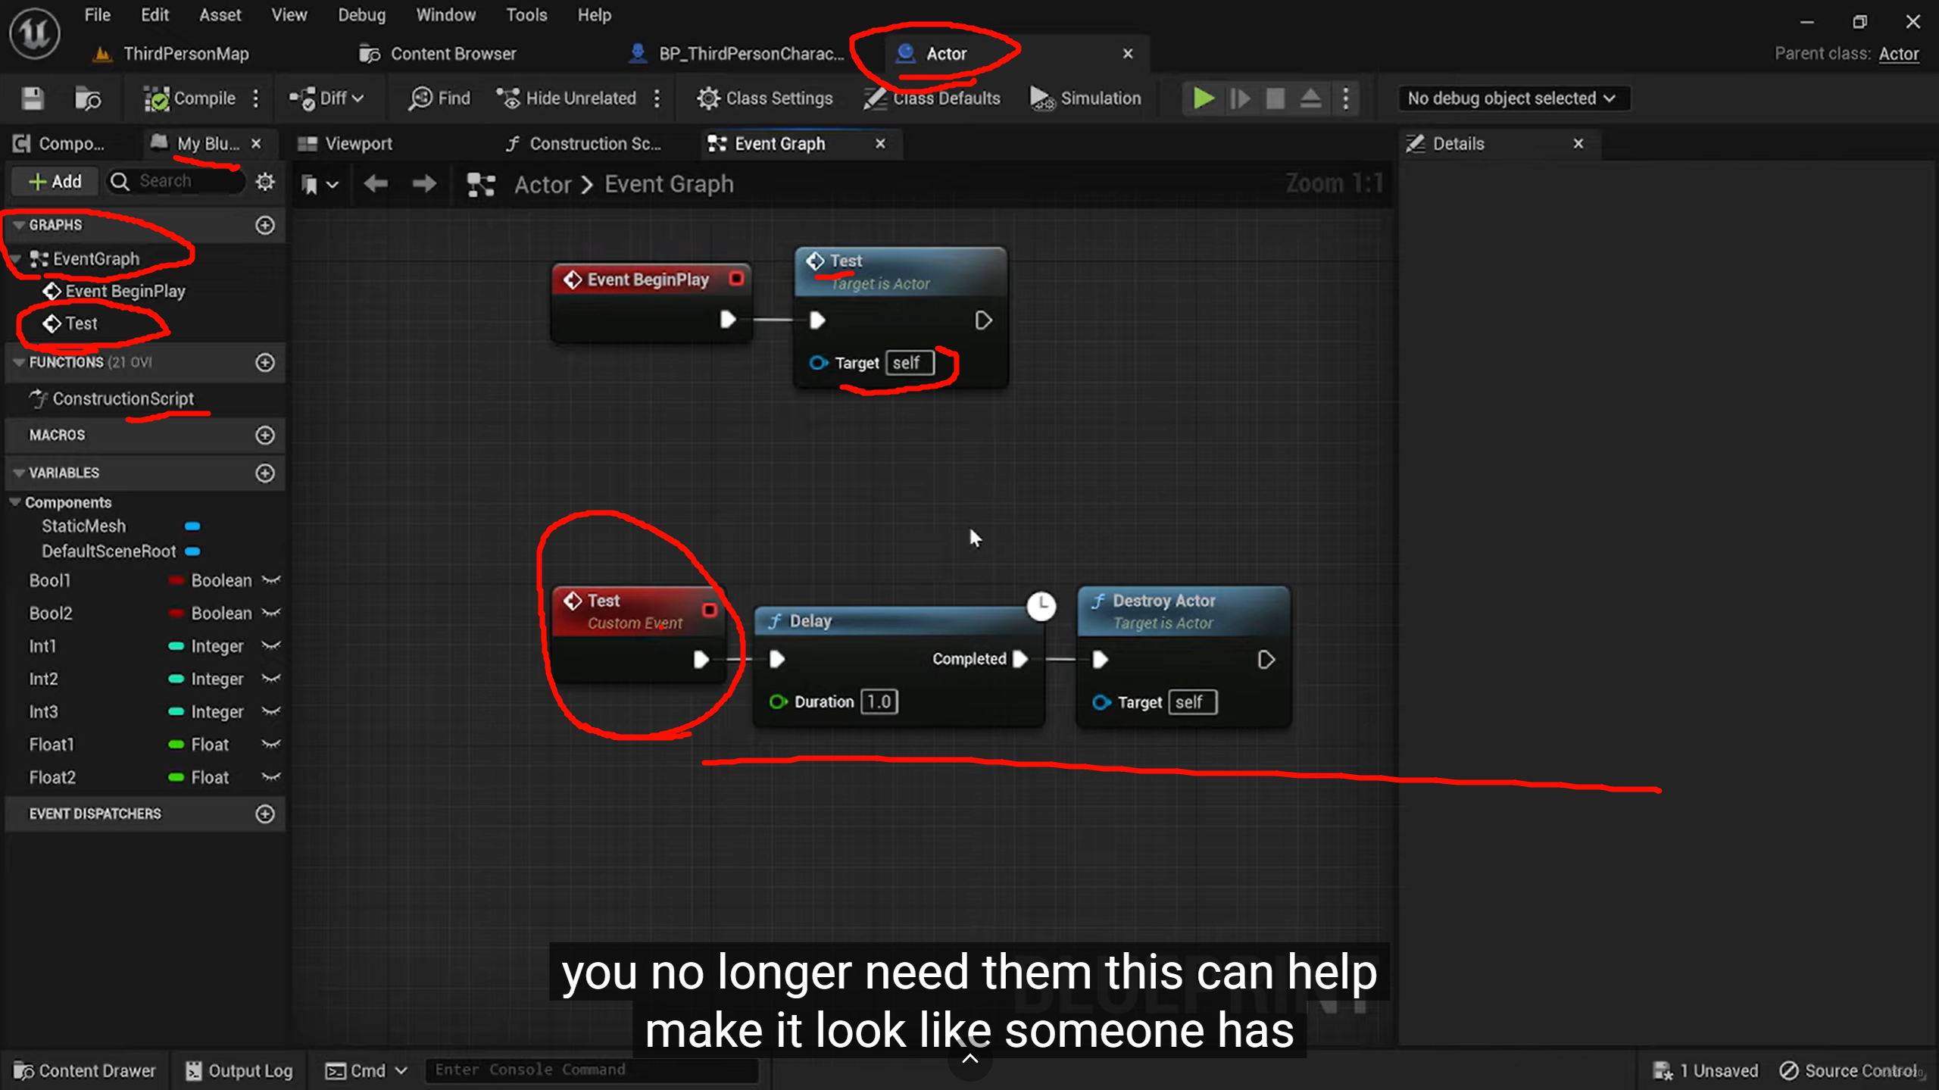Navigate back with left arrow in graph
Screen dimensions: 1939x1090
coord(376,184)
